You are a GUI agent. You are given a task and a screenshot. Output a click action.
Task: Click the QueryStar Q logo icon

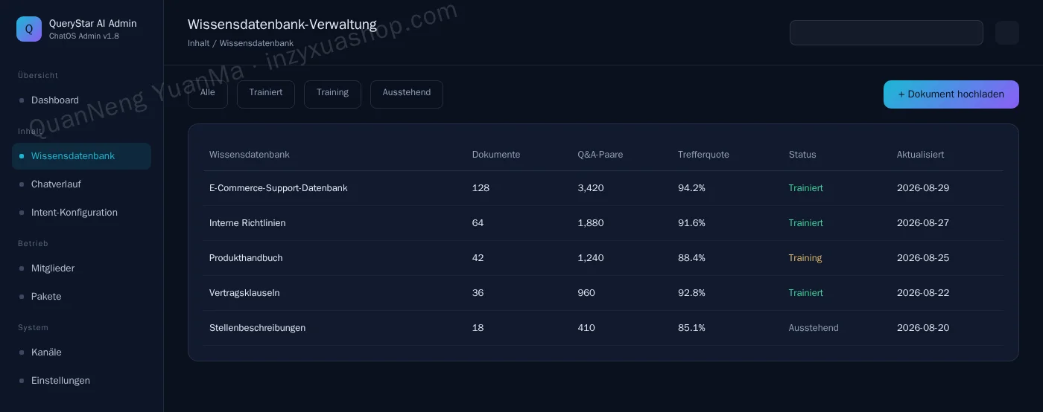click(x=29, y=29)
